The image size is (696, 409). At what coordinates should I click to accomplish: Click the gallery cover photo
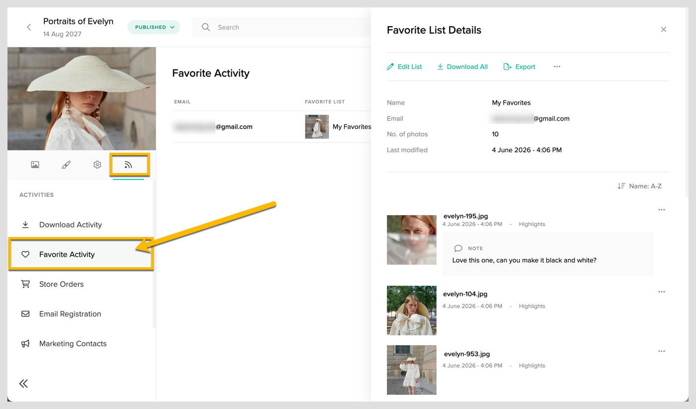(82, 99)
